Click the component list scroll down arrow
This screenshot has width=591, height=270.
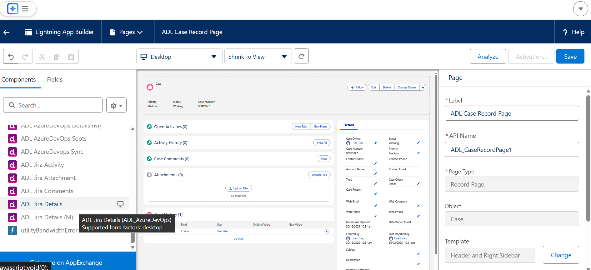point(133,247)
